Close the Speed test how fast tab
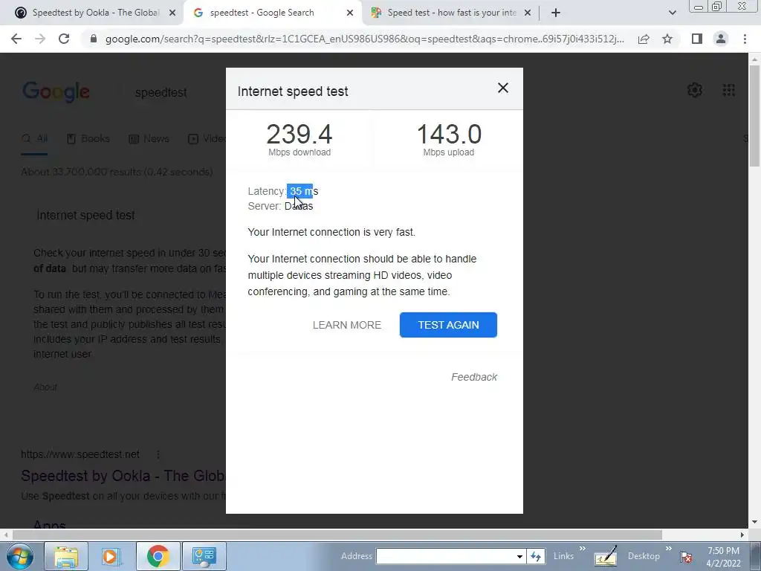The image size is (761, 571). coord(528,13)
